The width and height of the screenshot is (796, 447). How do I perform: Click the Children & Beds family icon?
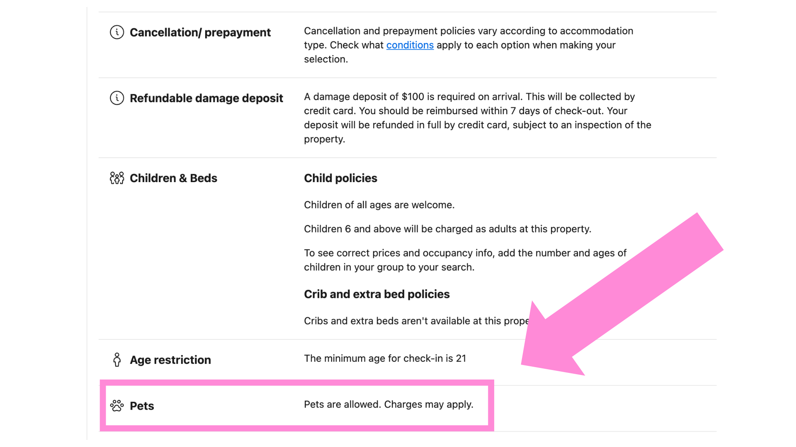tap(117, 178)
